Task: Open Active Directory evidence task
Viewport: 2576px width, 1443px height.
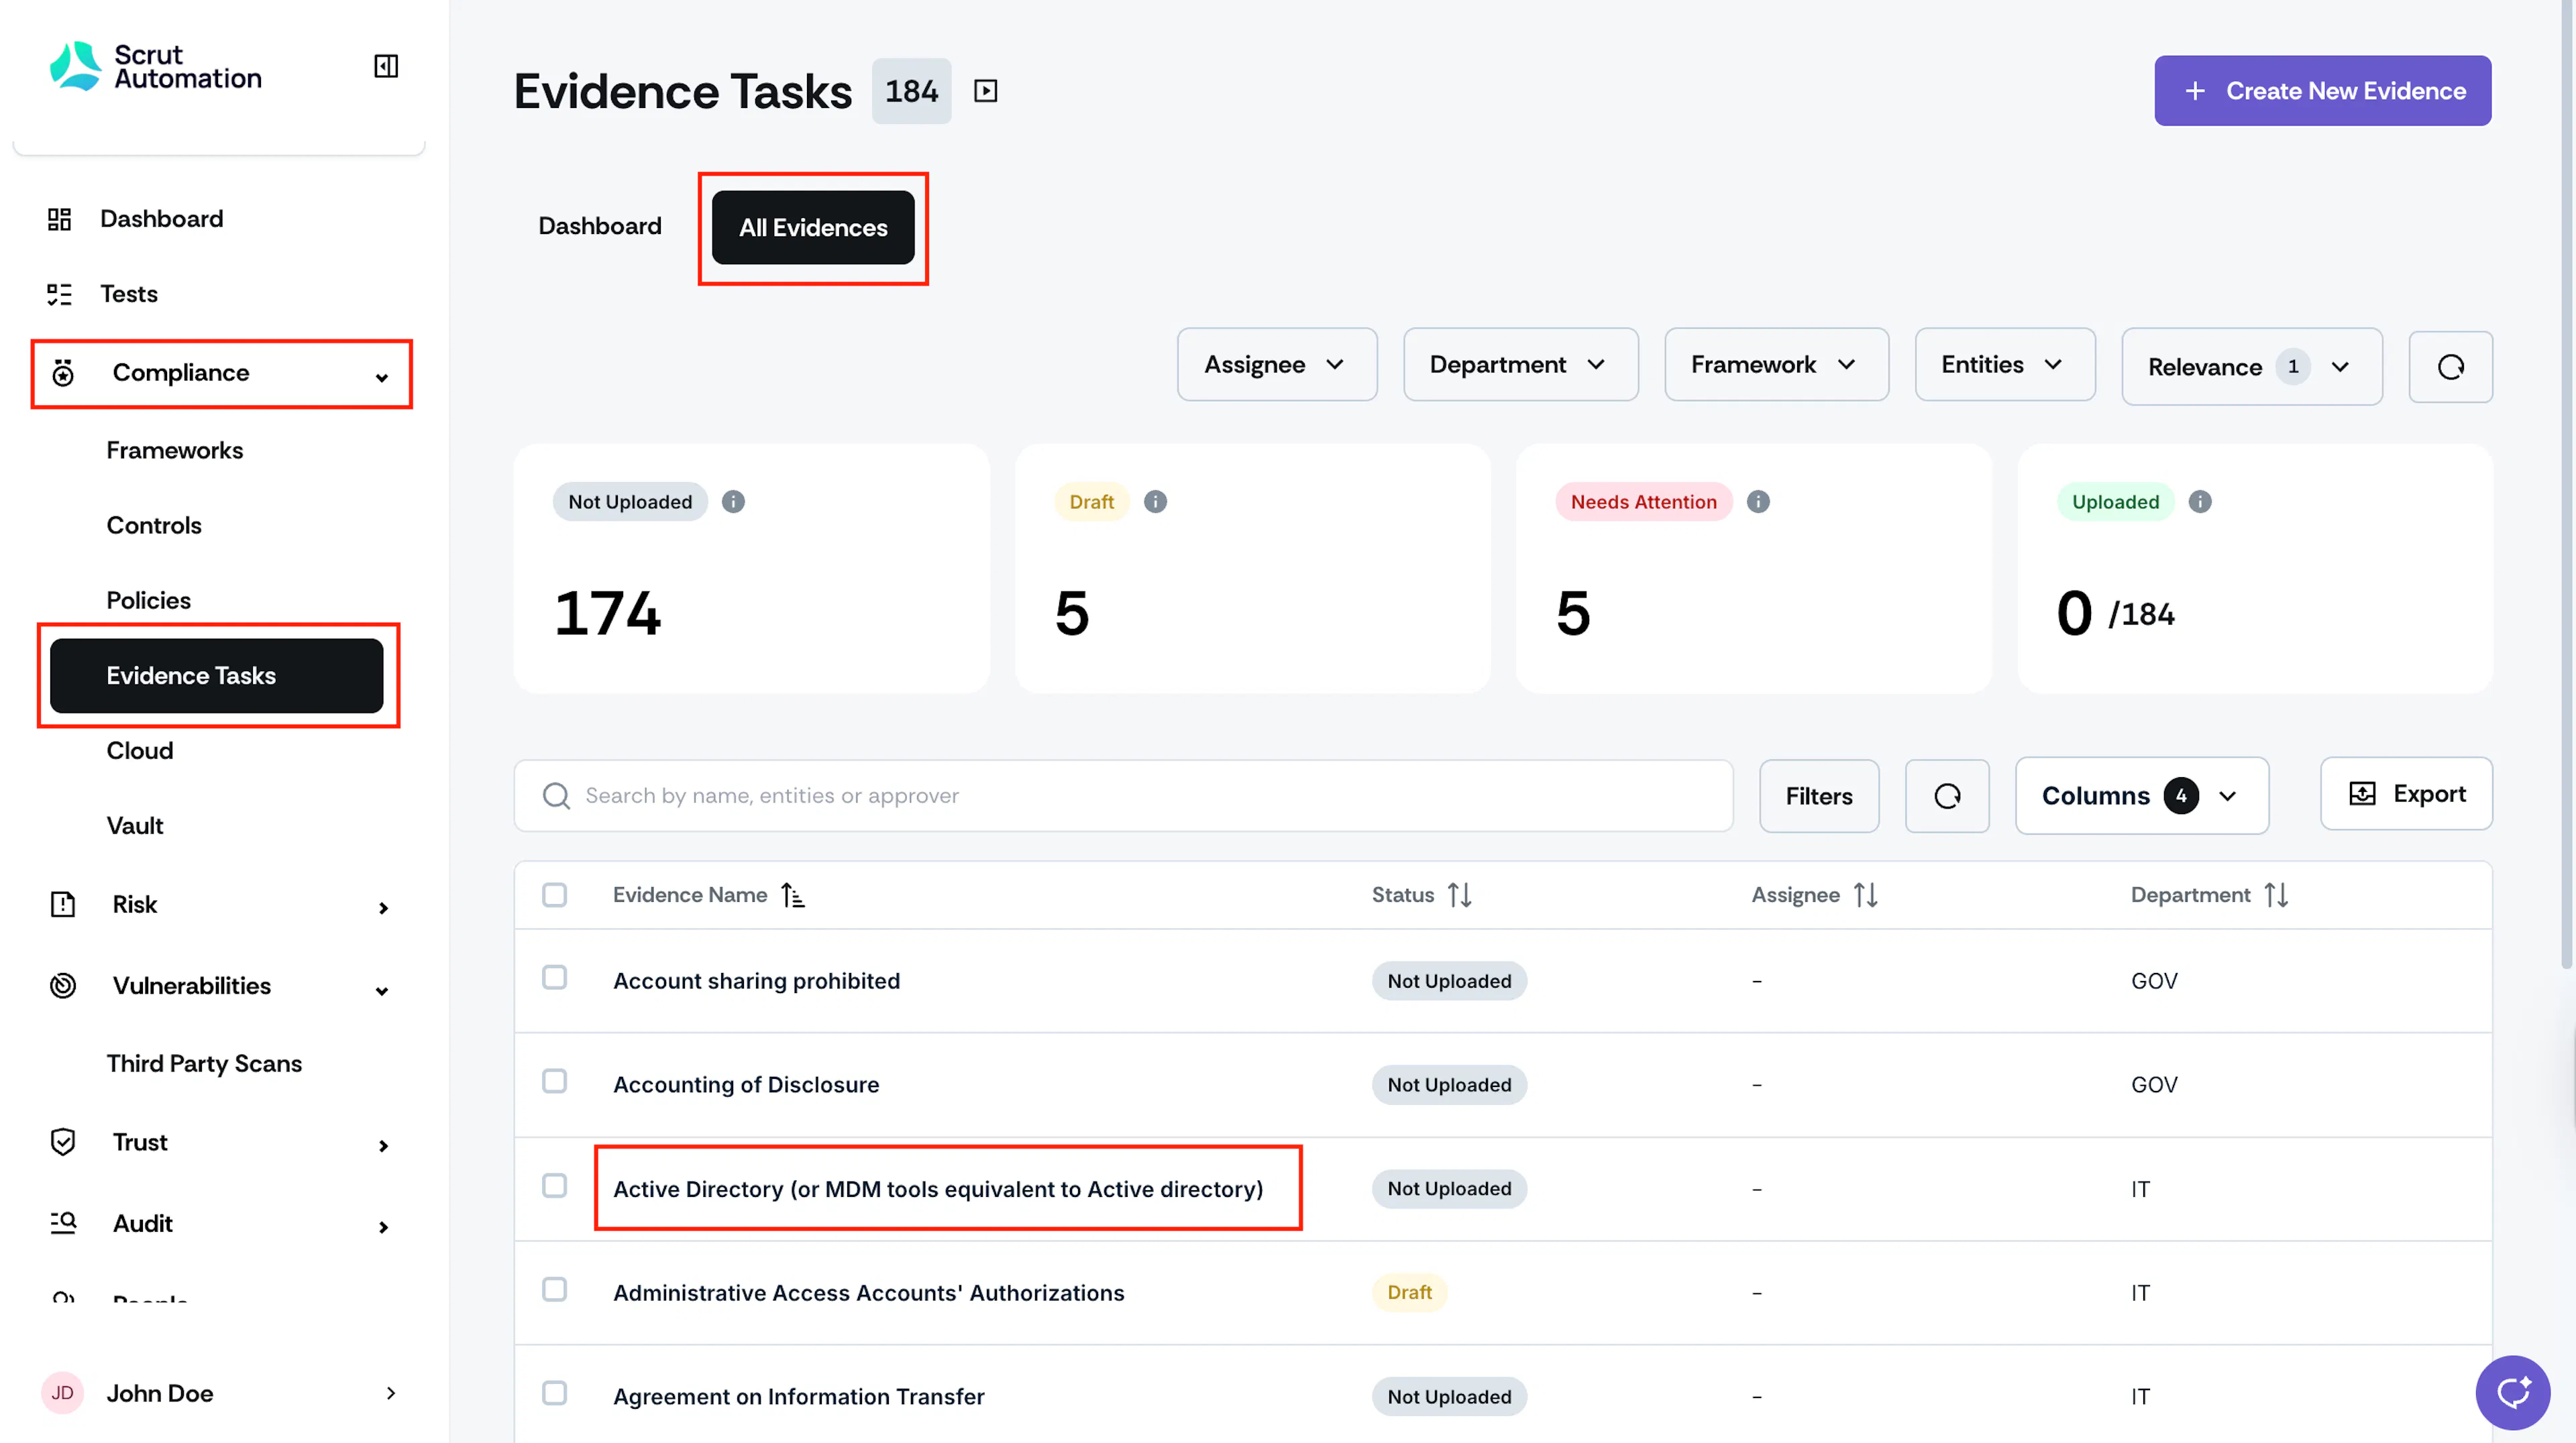Action: [x=938, y=1189]
